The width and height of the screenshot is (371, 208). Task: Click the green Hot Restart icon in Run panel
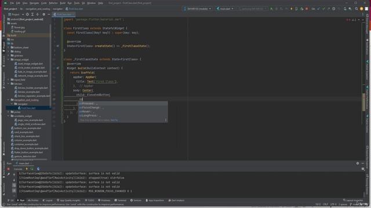(32, 169)
